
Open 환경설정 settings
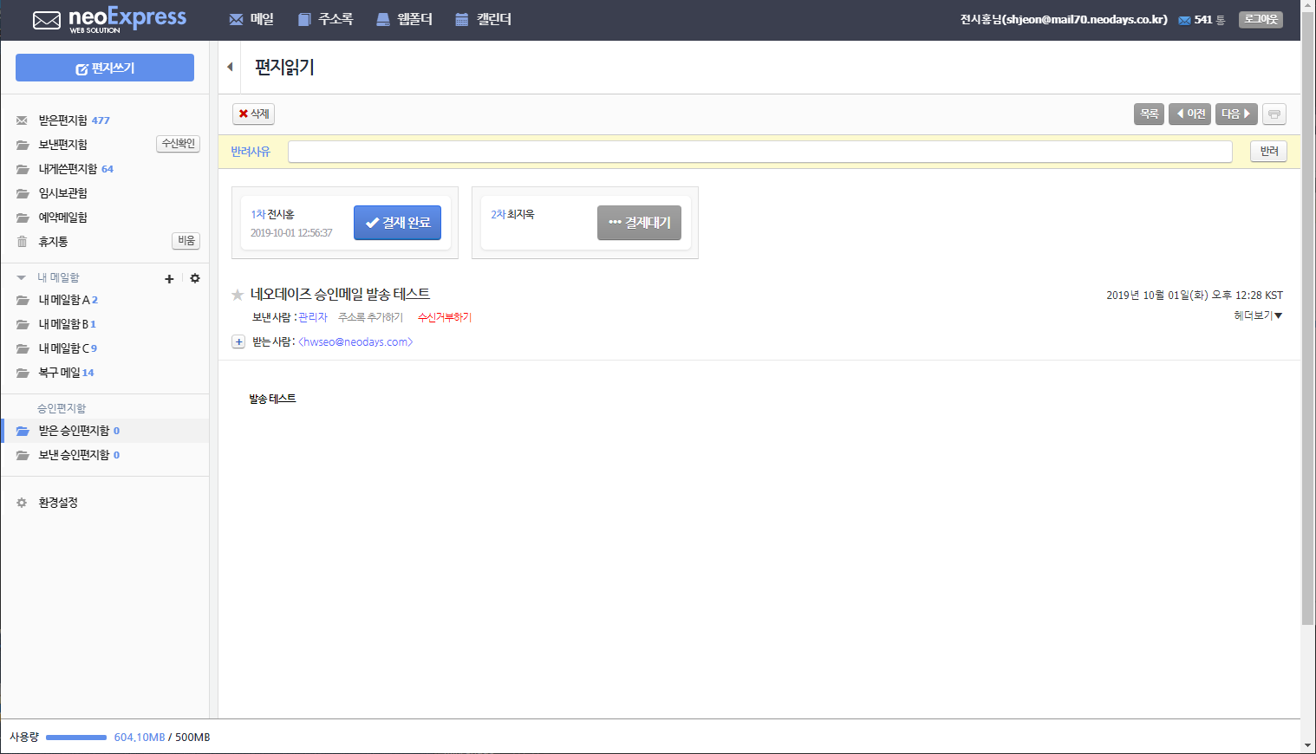click(x=58, y=503)
